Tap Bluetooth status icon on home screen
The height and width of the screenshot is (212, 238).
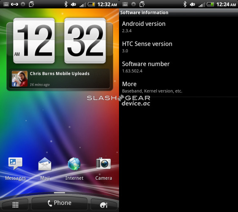(66, 4)
